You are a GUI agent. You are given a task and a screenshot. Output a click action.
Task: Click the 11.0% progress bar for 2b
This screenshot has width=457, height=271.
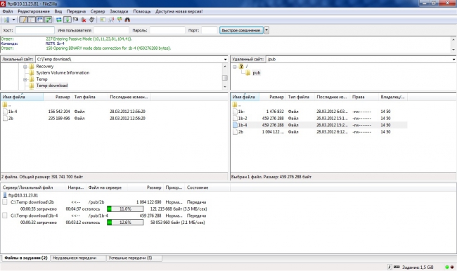coord(125,209)
